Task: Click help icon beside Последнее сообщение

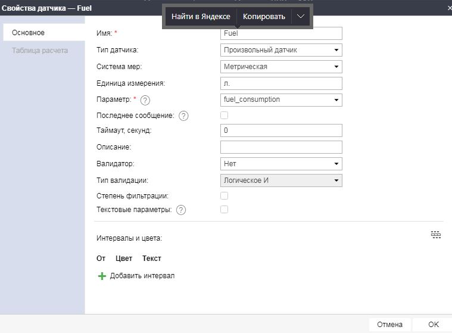Action: (183, 116)
